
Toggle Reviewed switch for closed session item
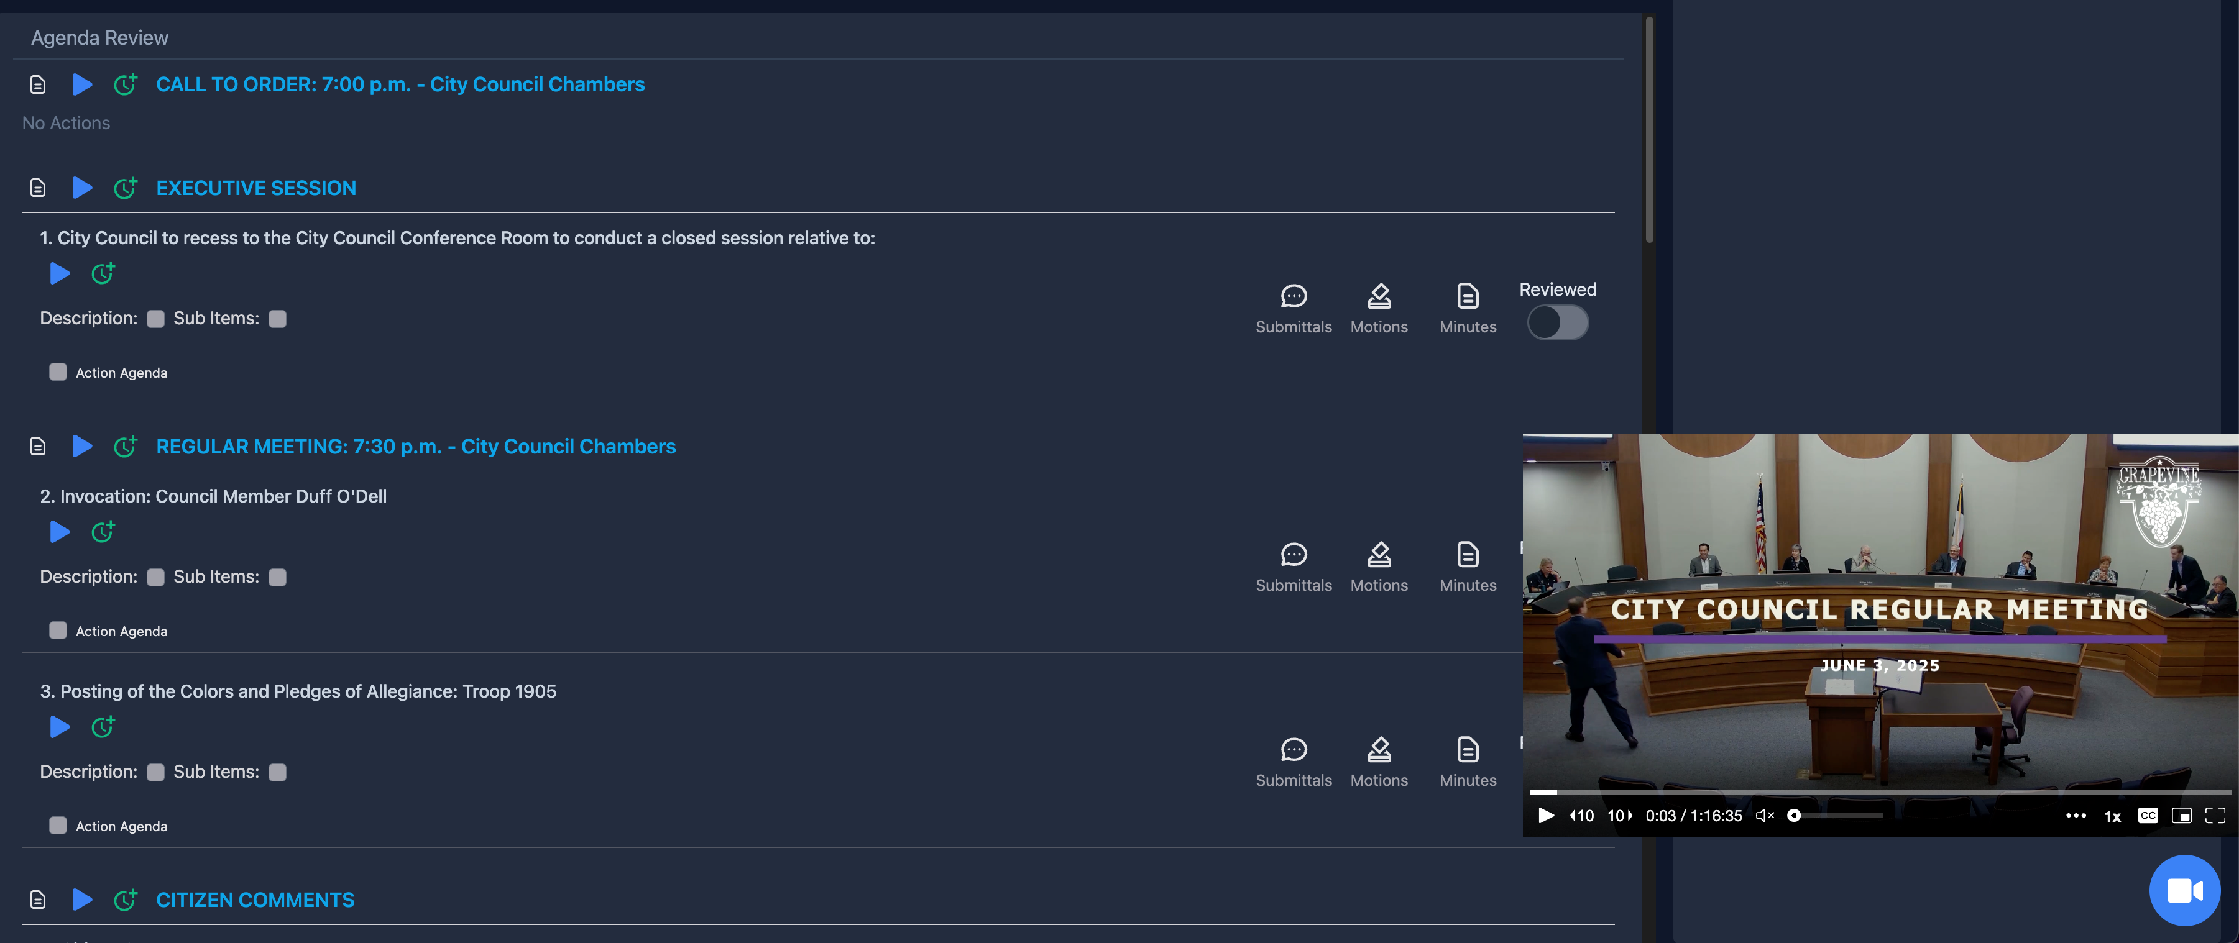point(1556,323)
